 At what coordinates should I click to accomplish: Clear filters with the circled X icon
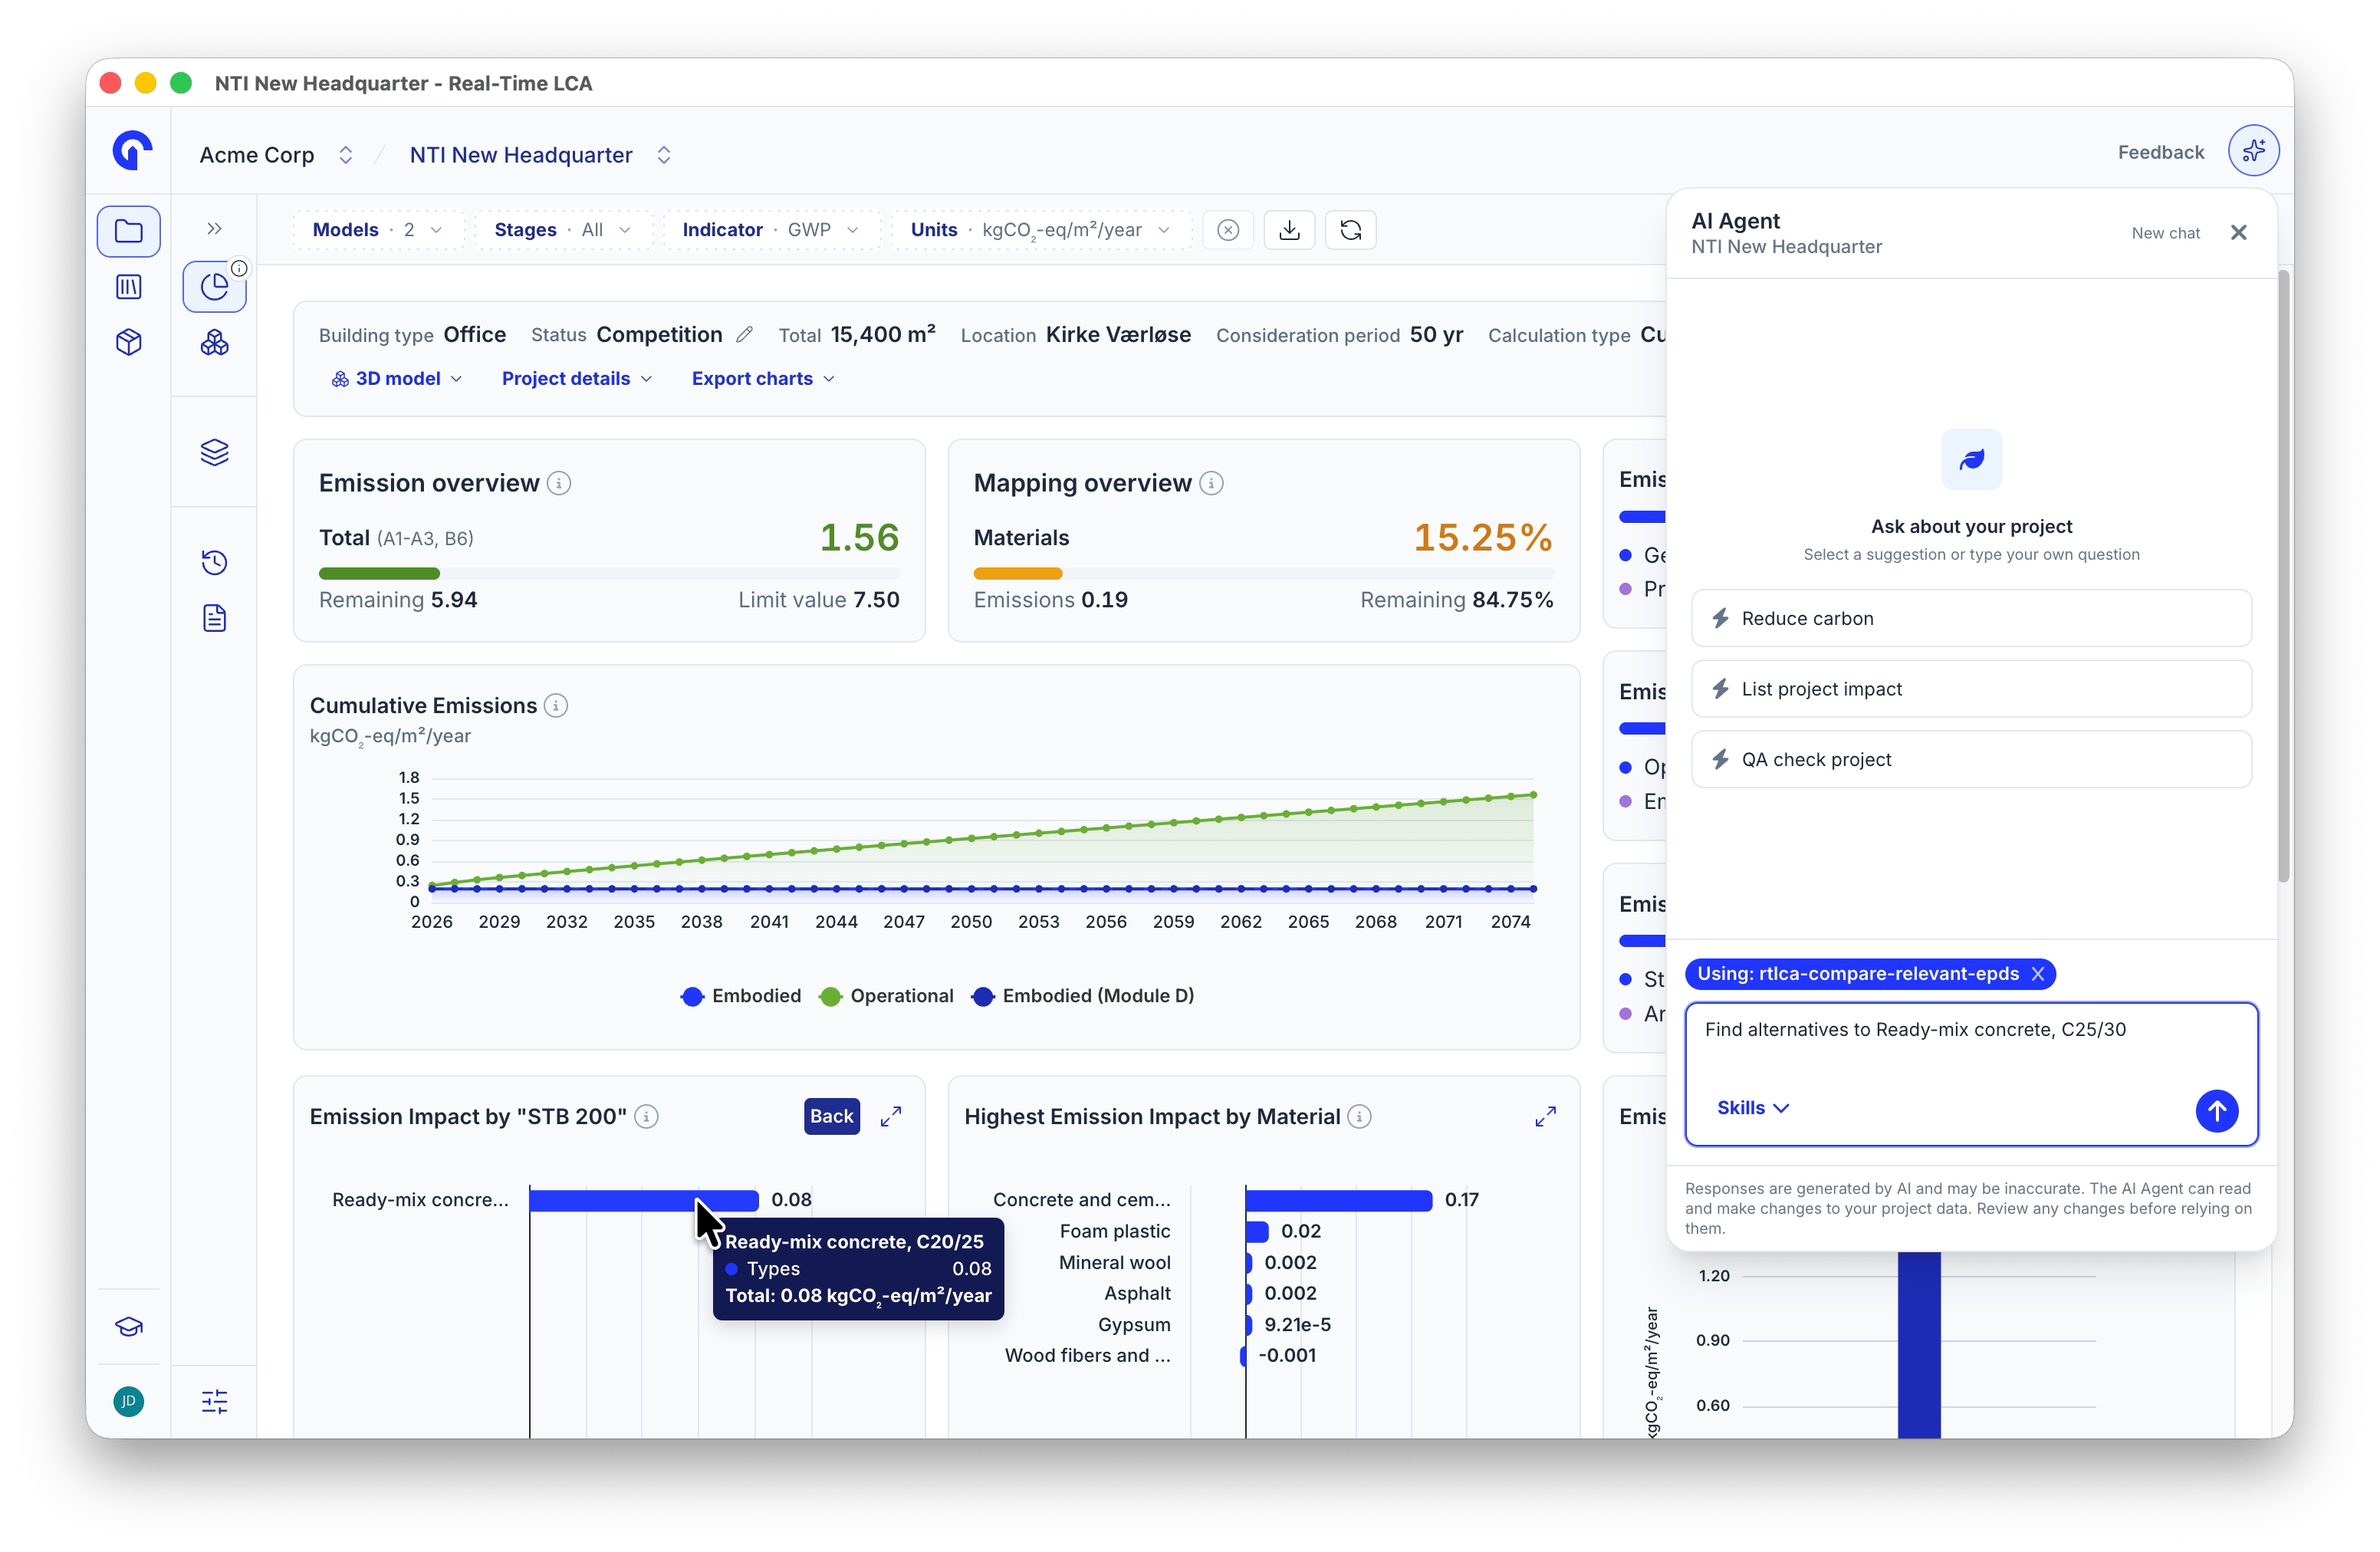[x=1228, y=230]
